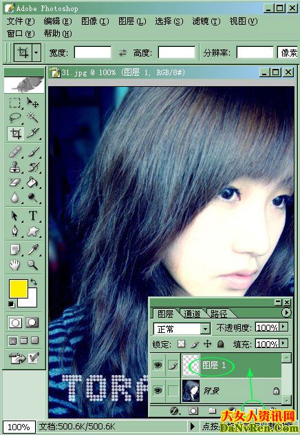Switch to Full Screen with menu bar
300x435 pixels.
[24, 341]
